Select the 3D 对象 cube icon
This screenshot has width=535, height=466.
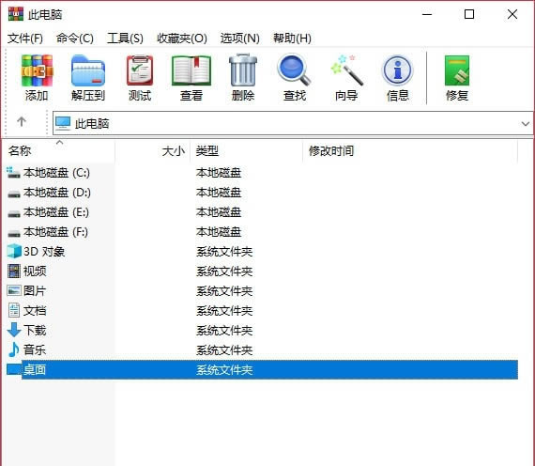pos(14,252)
